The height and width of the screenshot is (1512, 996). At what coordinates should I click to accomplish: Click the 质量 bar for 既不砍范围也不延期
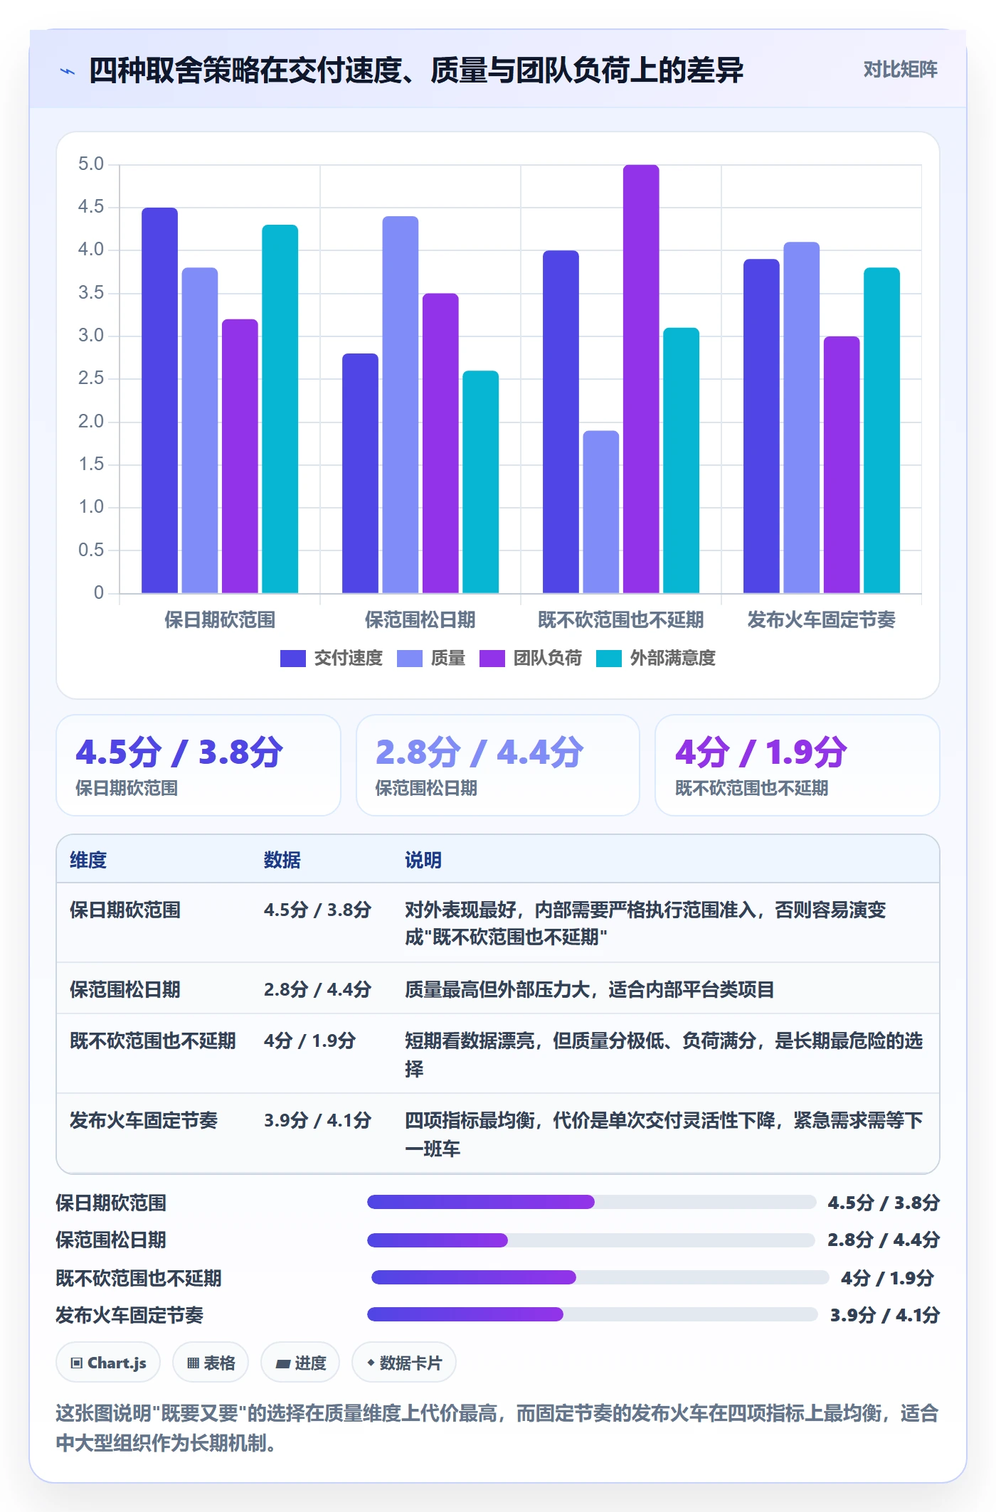point(601,512)
